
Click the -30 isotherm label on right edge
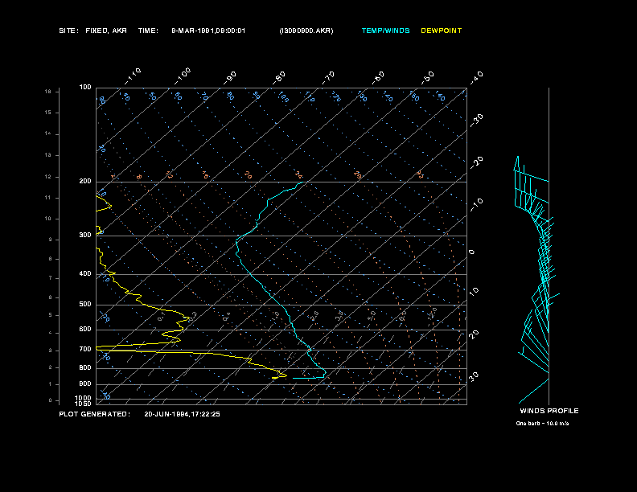click(476, 120)
